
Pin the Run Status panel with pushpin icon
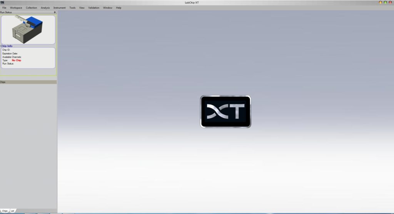(x=55, y=12)
